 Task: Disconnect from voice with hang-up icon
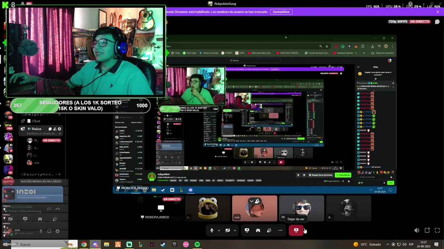(x=58, y=209)
